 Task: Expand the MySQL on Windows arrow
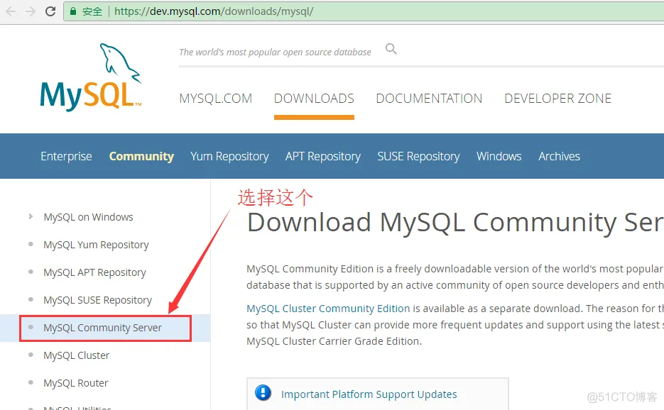tap(31, 216)
